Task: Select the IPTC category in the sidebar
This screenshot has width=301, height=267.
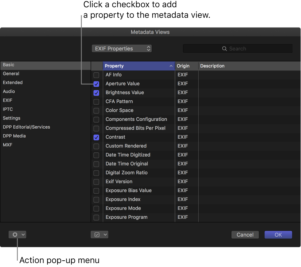Action: pos(8,109)
